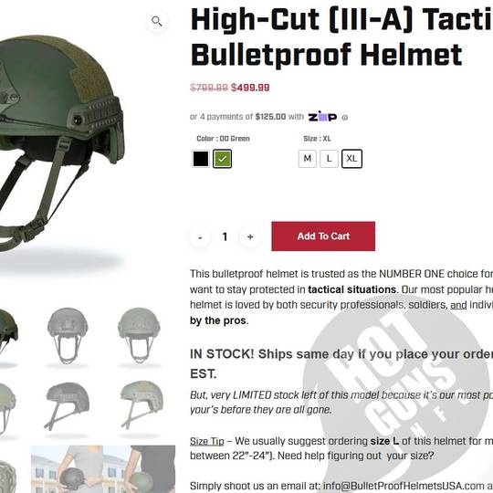This screenshot has width=493, height=493.
Task: Click the magnifier zoom icon on product image
Action: 157,21
